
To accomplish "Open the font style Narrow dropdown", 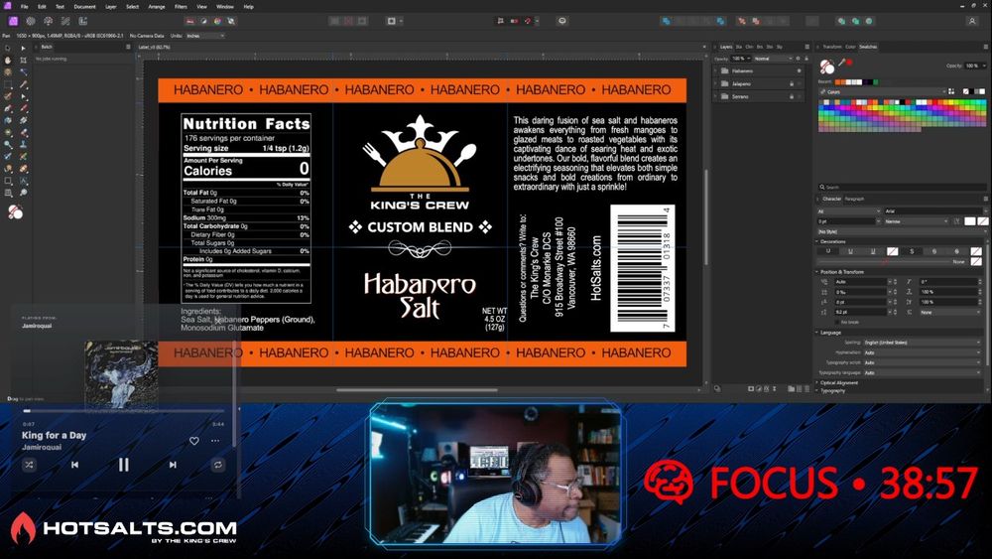I will coord(916,221).
